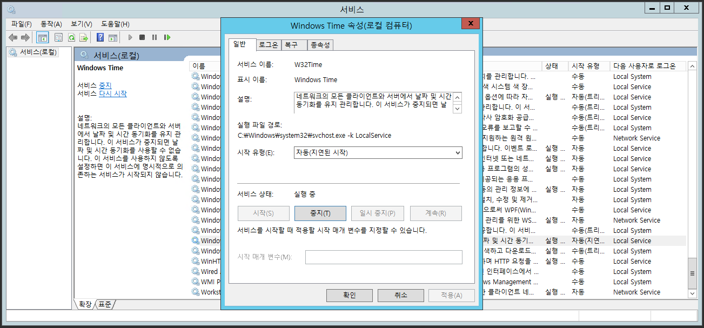Click the Forward arrow in toolbar

coord(25,37)
